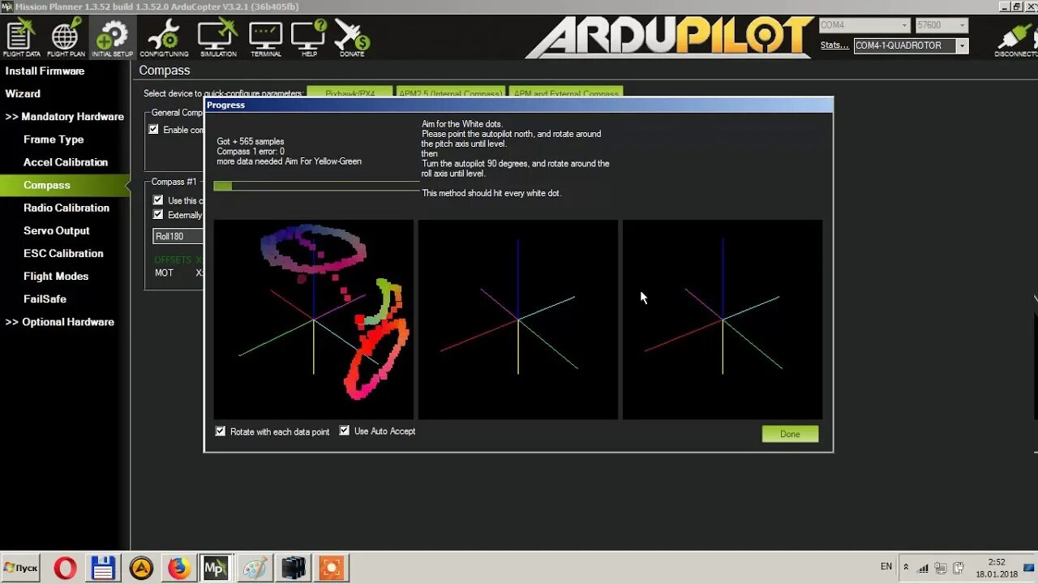The height and width of the screenshot is (584, 1038).
Task: Click the middle compass axes view
Action: click(518, 320)
